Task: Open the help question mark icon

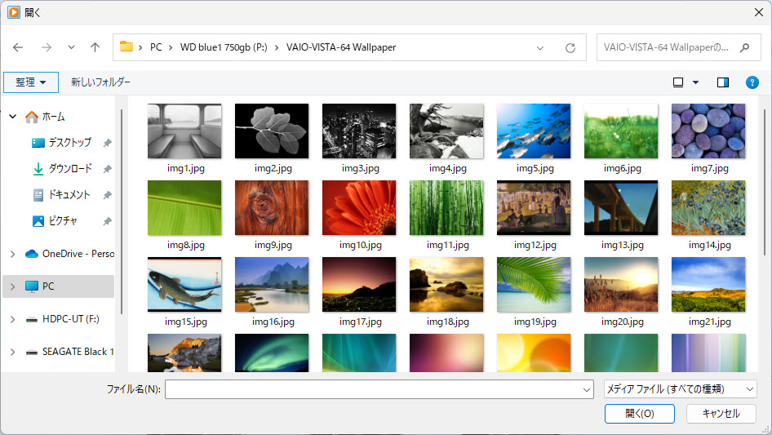Action: point(752,82)
